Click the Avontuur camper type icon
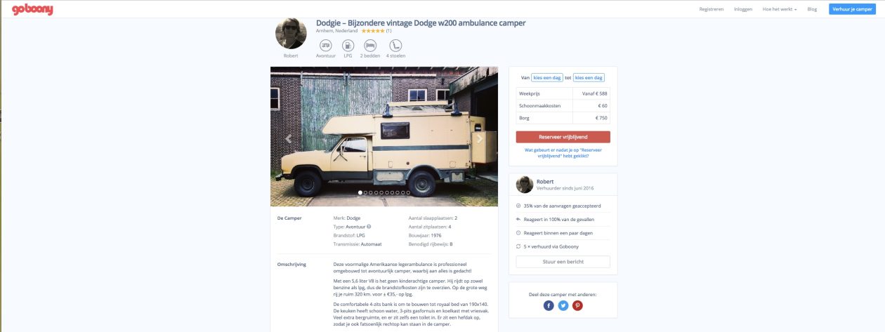 (326, 45)
